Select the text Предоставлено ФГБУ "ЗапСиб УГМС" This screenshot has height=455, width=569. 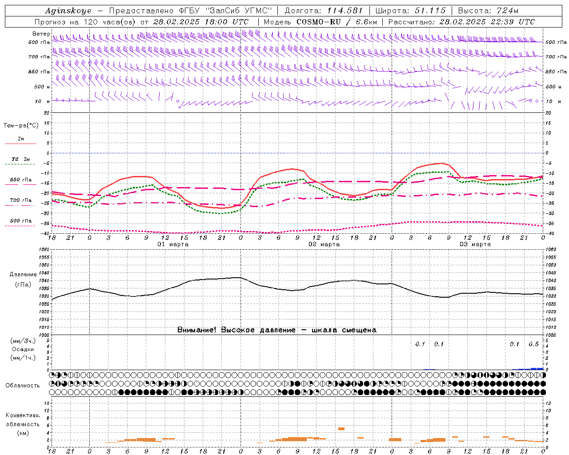(190, 11)
